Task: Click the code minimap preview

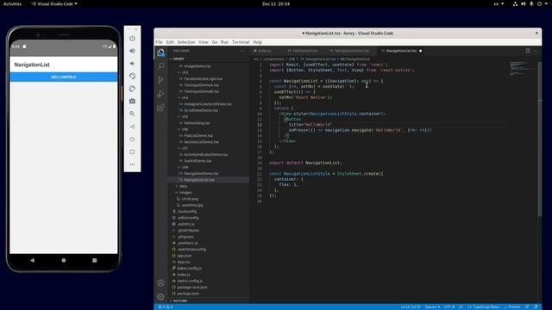Action: click(x=523, y=69)
